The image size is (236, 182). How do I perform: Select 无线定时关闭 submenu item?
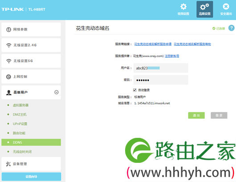point(22,152)
